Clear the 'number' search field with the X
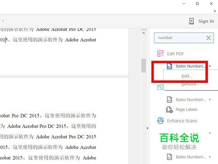218x164 pixels. [x=208, y=38]
